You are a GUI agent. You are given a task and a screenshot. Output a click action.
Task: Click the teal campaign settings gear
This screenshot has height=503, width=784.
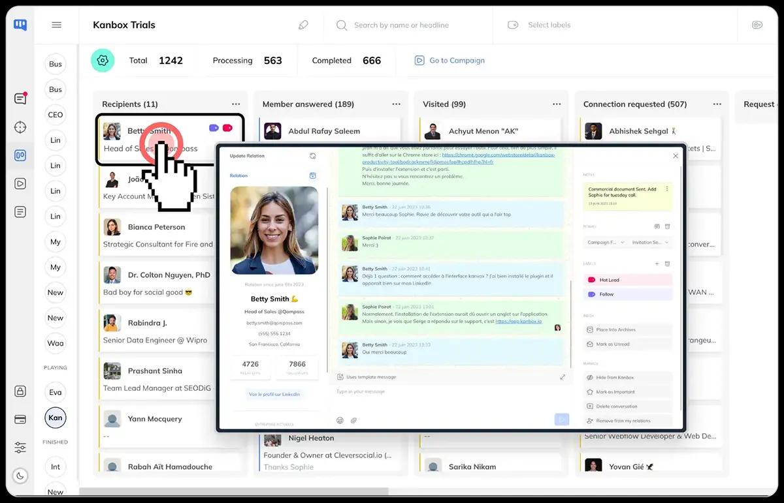pos(103,60)
